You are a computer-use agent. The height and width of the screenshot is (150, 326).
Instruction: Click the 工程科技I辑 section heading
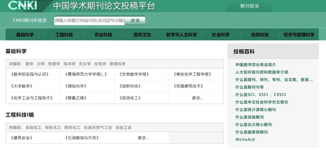click(20, 115)
